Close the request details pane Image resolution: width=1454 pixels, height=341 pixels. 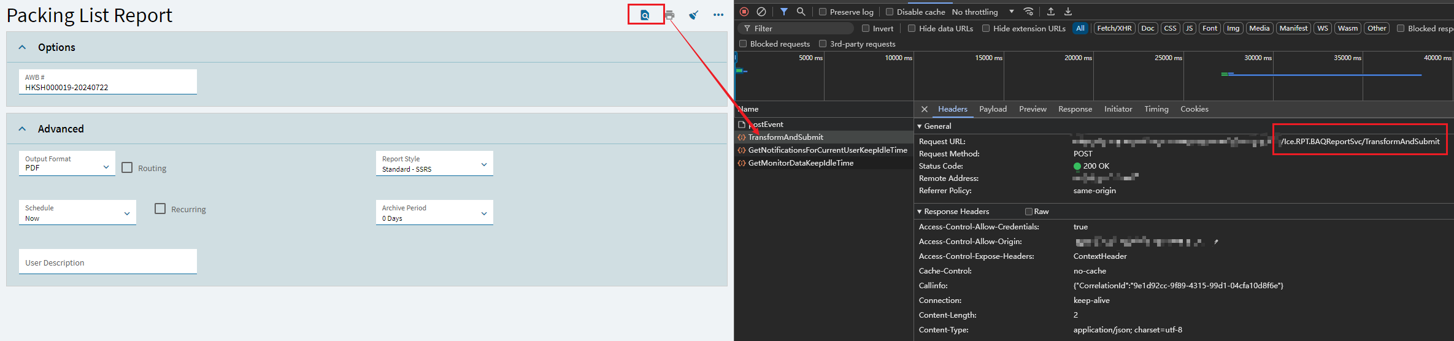click(925, 109)
